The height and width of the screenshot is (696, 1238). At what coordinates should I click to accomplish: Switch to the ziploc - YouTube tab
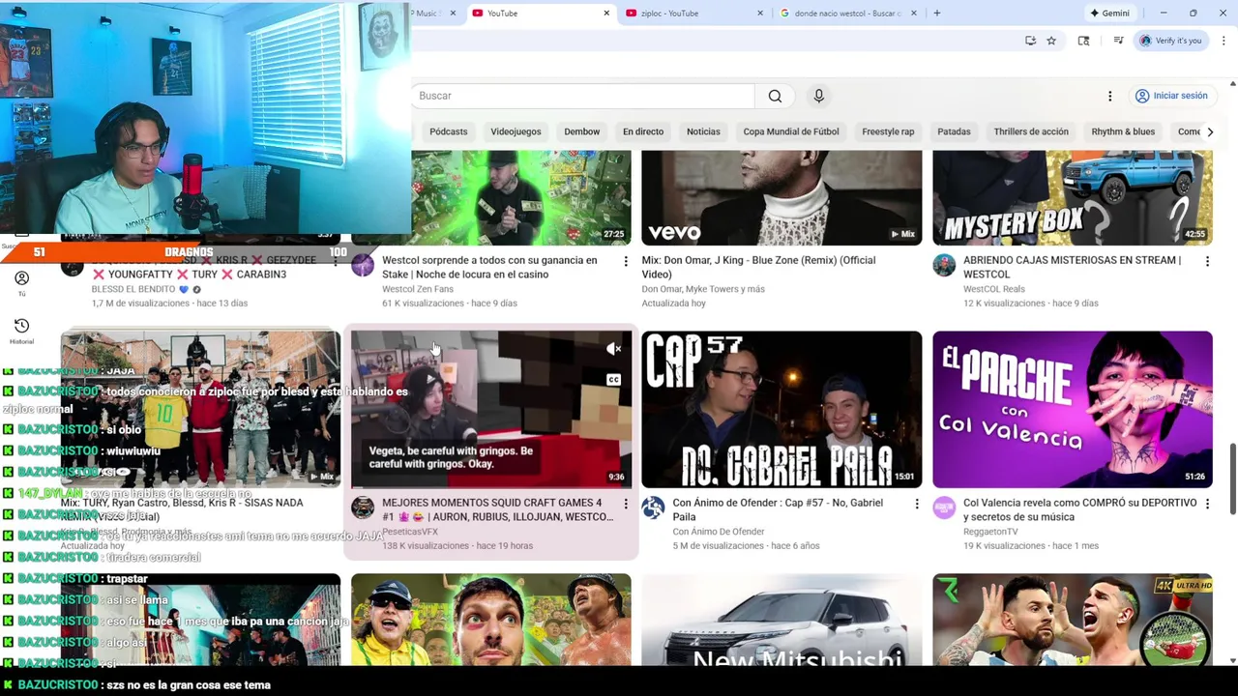click(x=693, y=14)
